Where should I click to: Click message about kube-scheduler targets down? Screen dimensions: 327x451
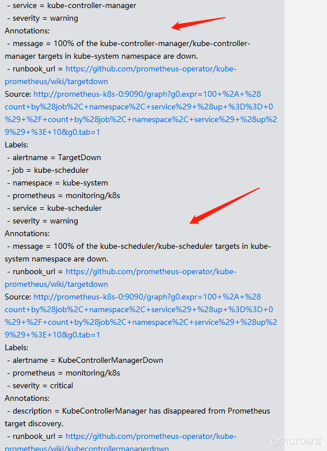click(138, 252)
